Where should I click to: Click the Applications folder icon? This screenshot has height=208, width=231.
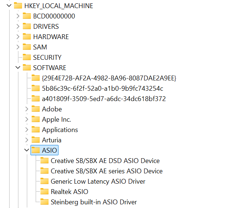click(x=35, y=130)
